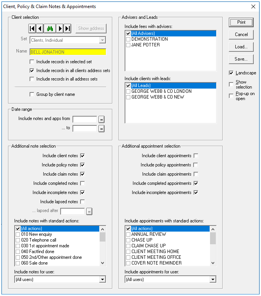This screenshot has height=296, width=261.
Task: Toggle Include policy notes checkbox
Action: [82, 165]
